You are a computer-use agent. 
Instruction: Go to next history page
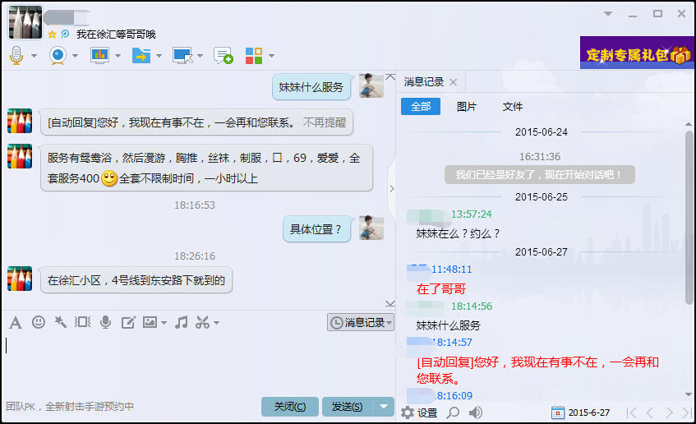(669, 412)
